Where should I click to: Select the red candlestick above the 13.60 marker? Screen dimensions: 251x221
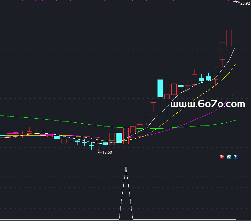pyautogui.click(x=98, y=146)
